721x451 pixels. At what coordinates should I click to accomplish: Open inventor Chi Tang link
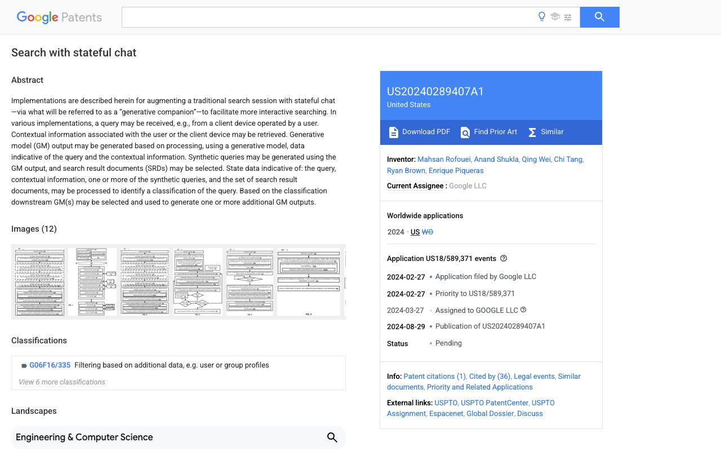568,160
